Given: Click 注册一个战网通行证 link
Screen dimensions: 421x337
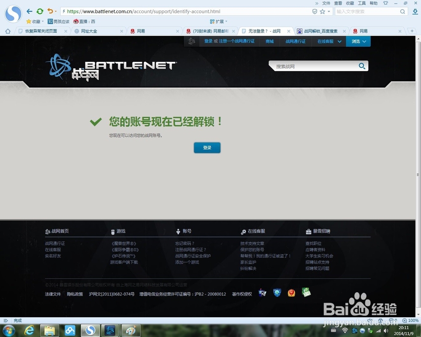Looking at the screenshot, I should (237, 41).
